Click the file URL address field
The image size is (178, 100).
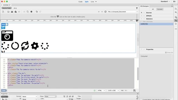[122, 12]
